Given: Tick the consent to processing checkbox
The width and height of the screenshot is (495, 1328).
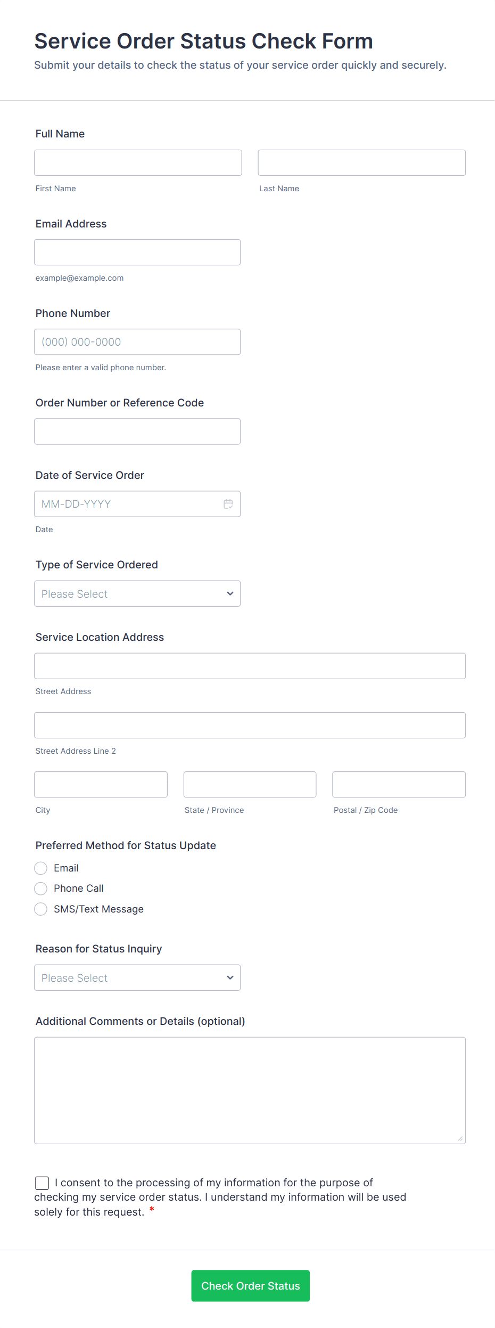Looking at the screenshot, I should tap(42, 1183).
